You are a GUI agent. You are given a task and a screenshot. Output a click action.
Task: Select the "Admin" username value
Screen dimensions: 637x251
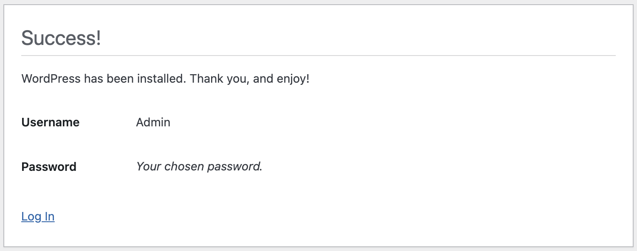[153, 123]
